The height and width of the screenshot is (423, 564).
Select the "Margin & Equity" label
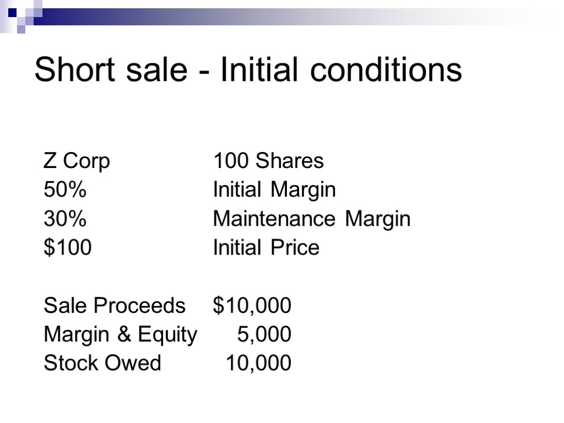(120, 334)
